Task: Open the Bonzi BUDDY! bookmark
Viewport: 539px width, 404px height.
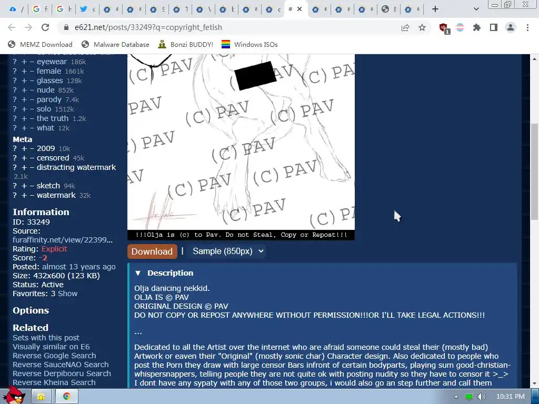Action: click(186, 45)
